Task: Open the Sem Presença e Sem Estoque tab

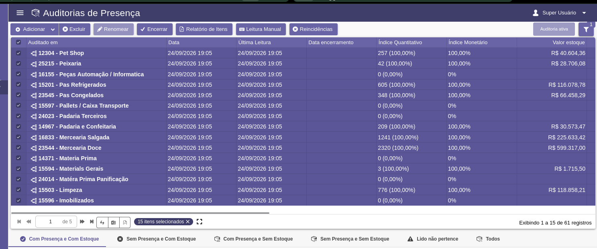Action: point(350,239)
